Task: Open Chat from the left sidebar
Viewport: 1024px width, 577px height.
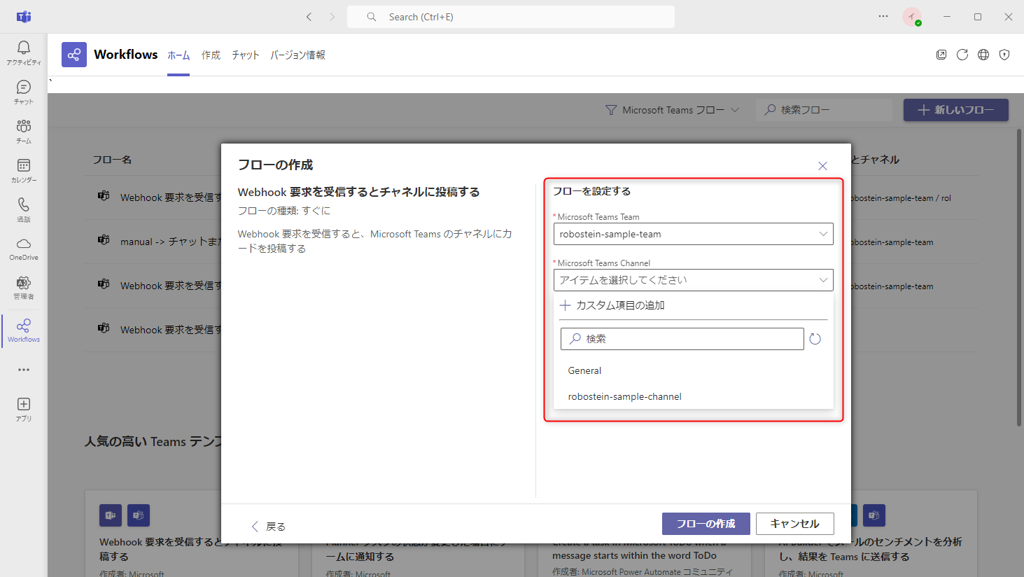Action: (24, 92)
